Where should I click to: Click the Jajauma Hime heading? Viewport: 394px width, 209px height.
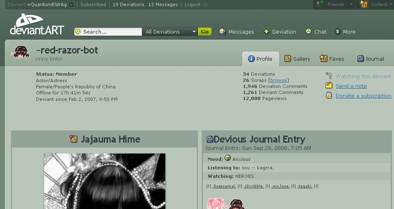click(x=111, y=139)
